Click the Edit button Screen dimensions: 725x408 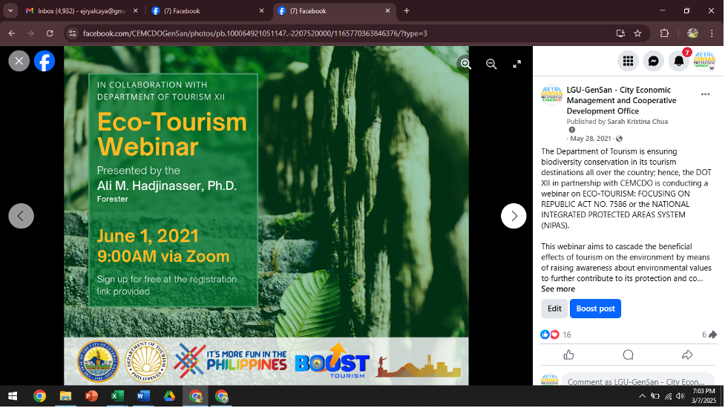click(x=554, y=309)
